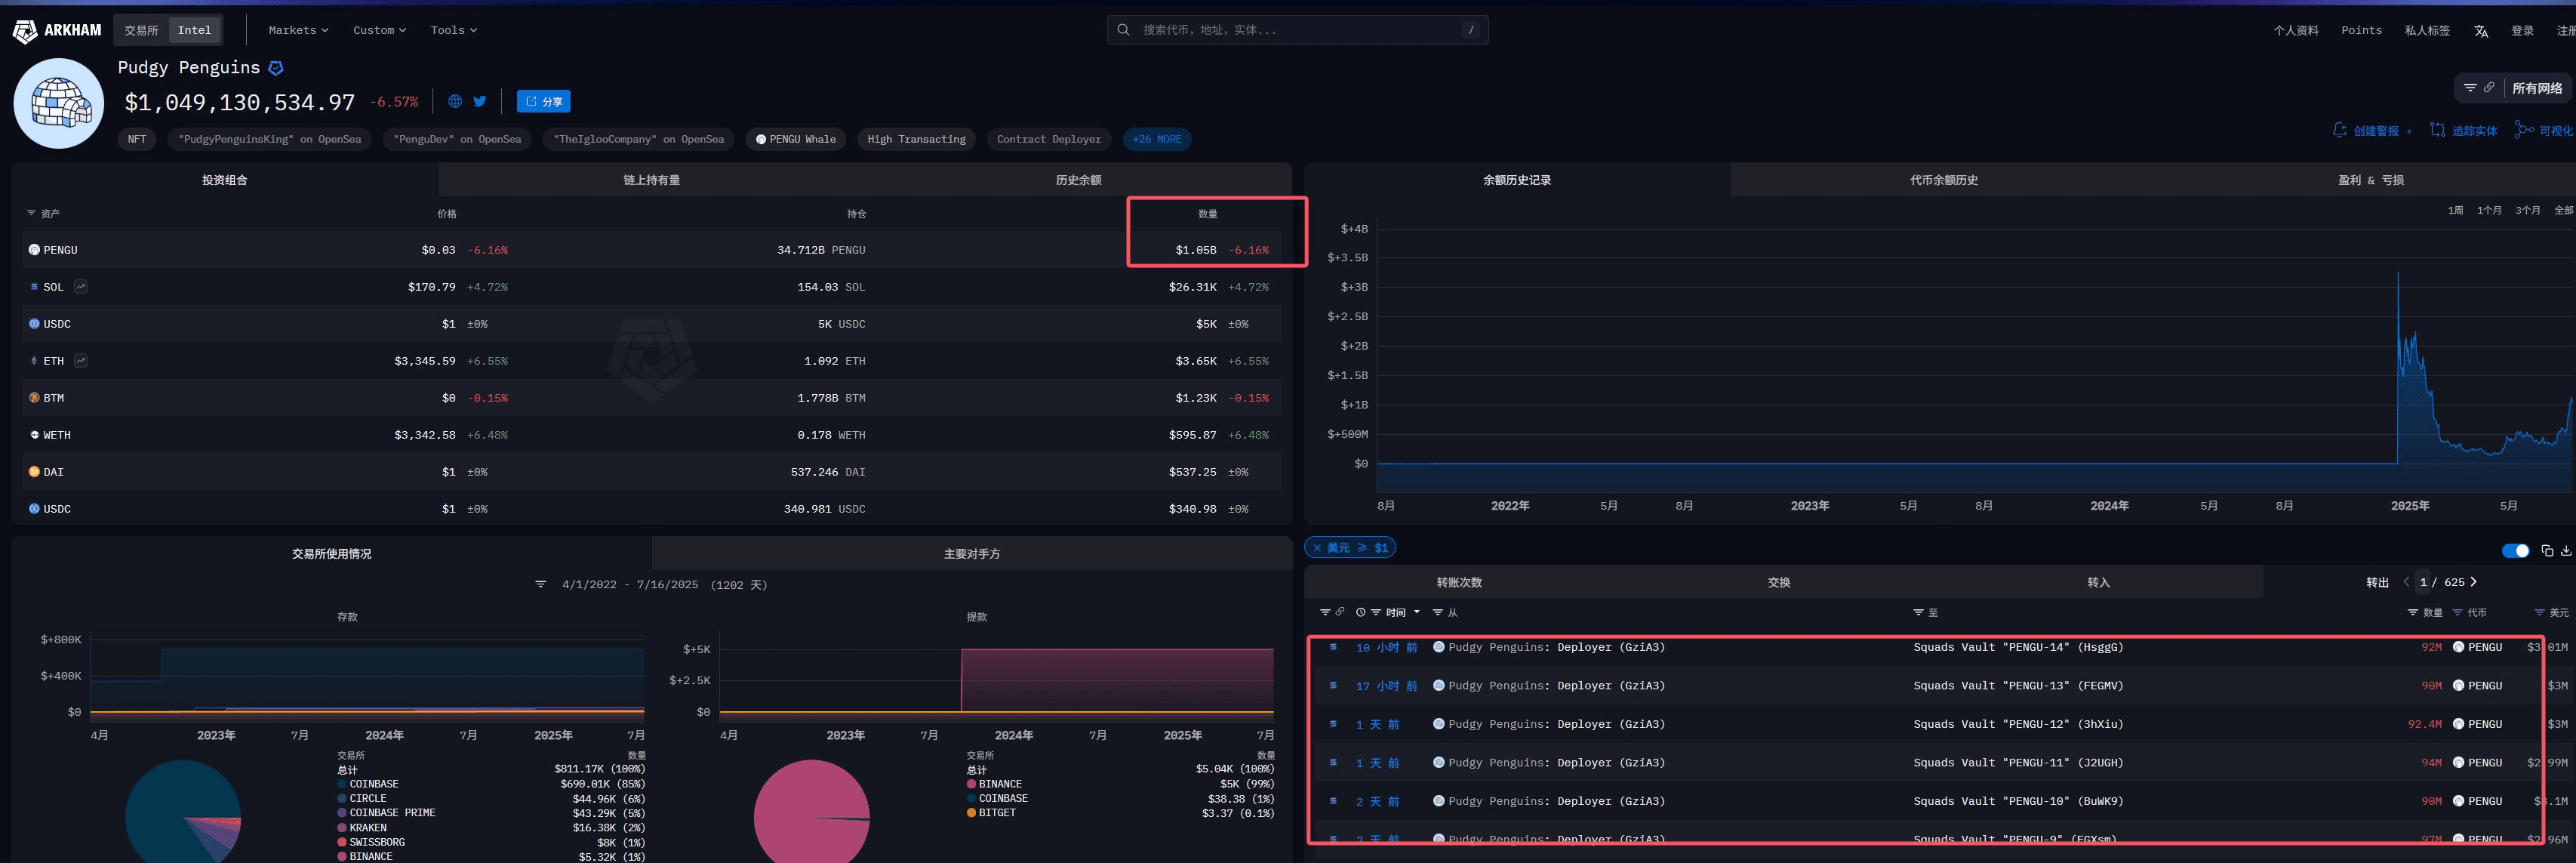This screenshot has width=2576, height=863.
Task: Switch to the 盈利 & 亏损 tab
Action: (x=2370, y=180)
